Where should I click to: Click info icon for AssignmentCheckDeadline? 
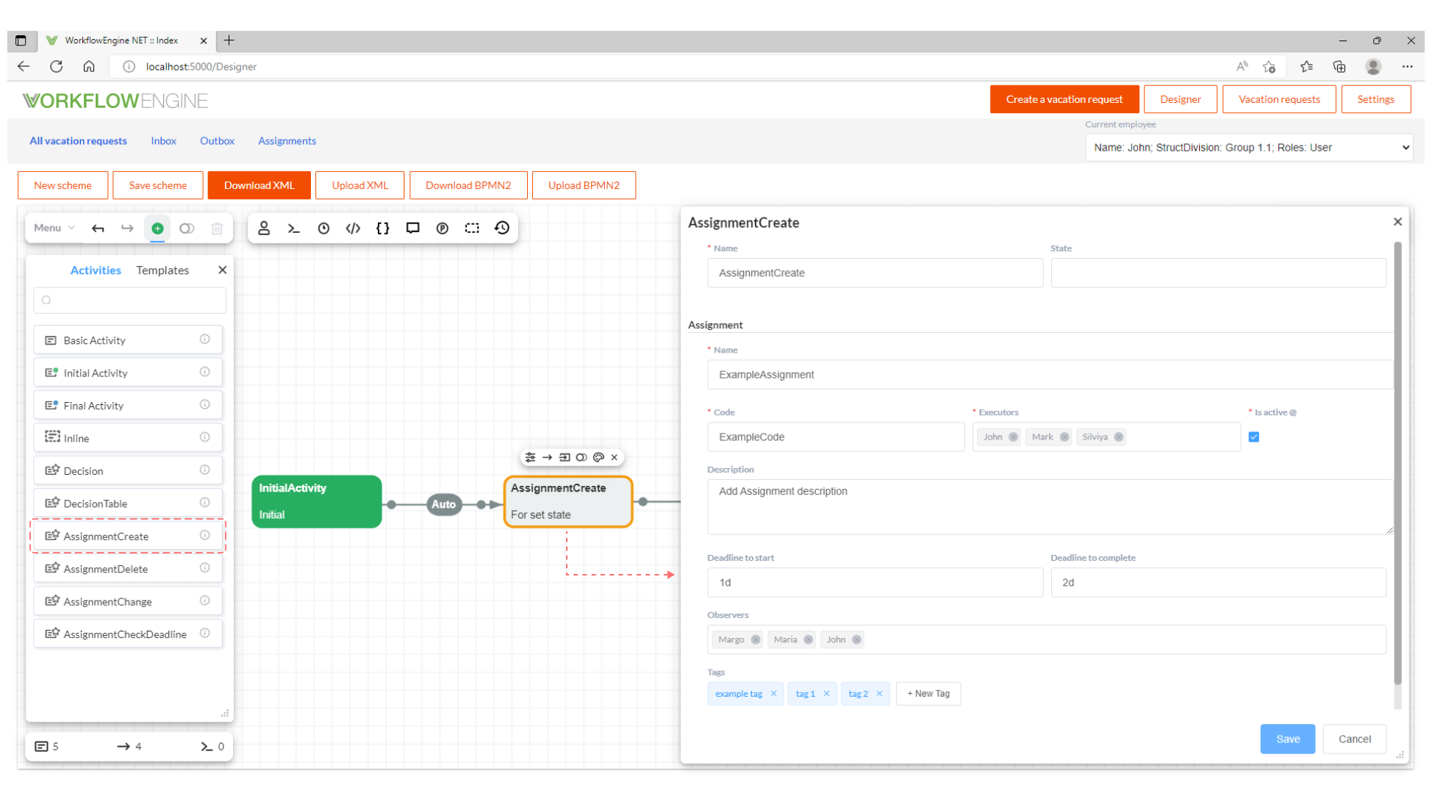pyautogui.click(x=205, y=633)
